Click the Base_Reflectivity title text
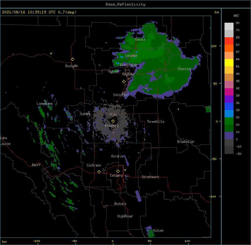251x245 pixels. (125, 4)
